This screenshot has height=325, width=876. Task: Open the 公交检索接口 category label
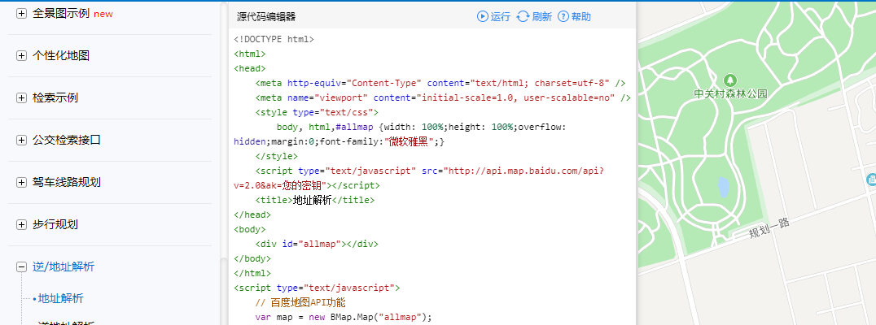(67, 140)
